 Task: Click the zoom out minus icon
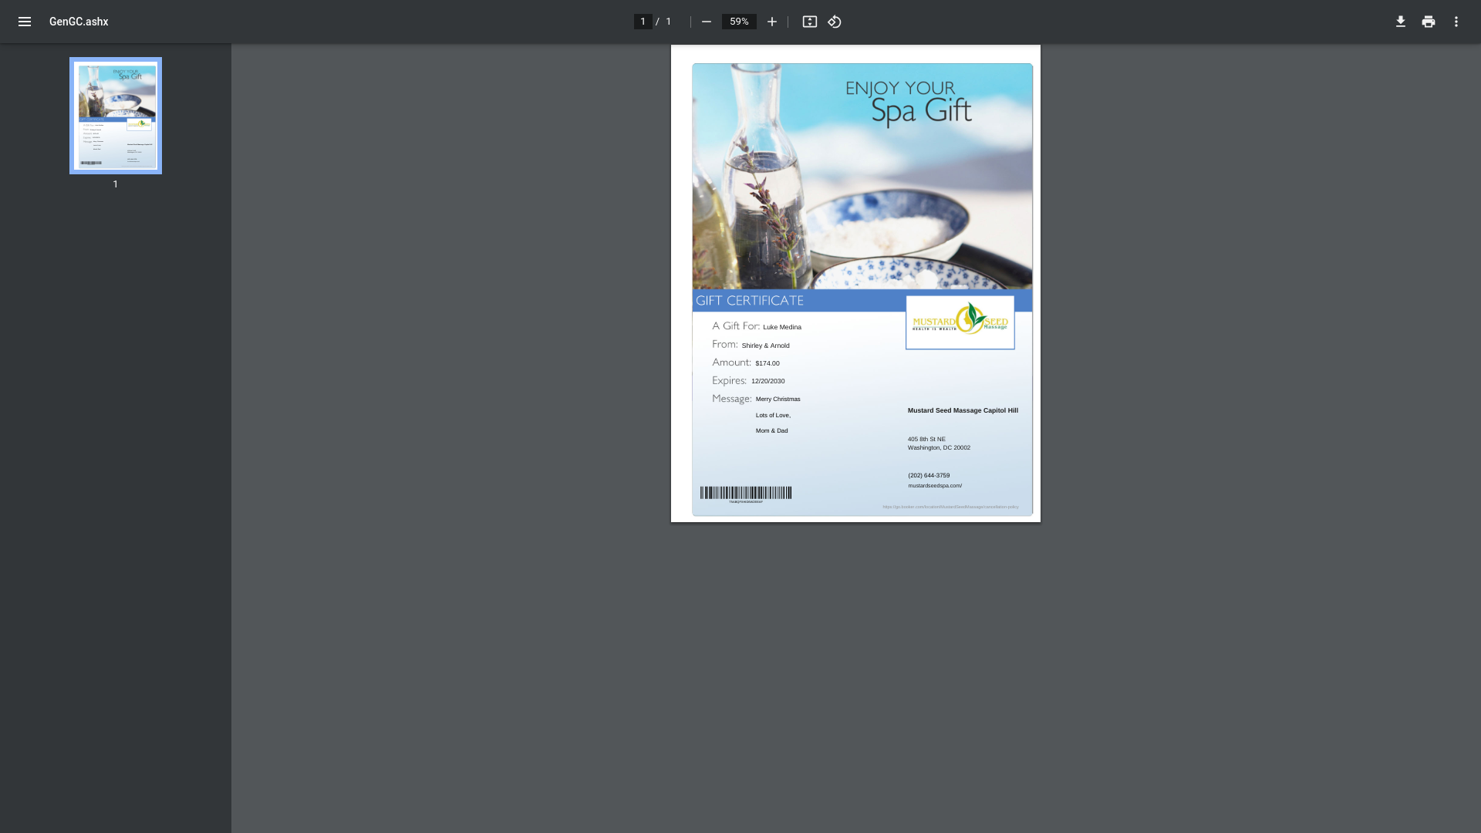coord(706,22)
